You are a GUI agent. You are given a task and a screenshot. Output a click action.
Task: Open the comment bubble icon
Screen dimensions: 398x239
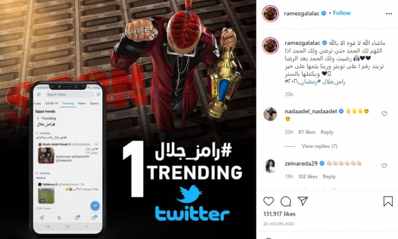[x=285, y=201]
